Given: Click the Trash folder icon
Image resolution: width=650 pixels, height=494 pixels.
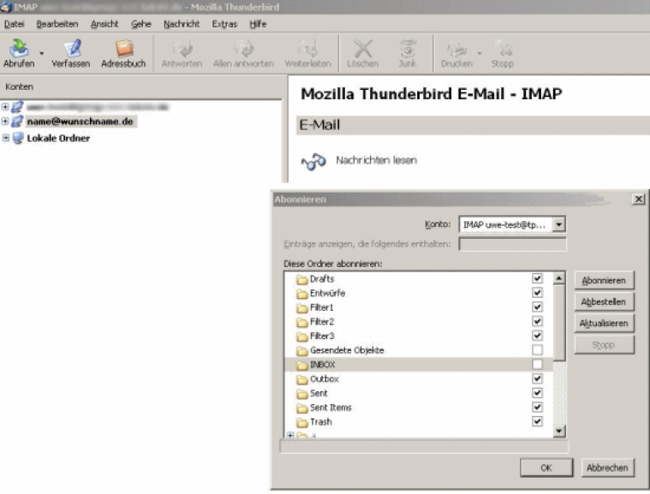Looking at the screenshot, I should [301, 422].
